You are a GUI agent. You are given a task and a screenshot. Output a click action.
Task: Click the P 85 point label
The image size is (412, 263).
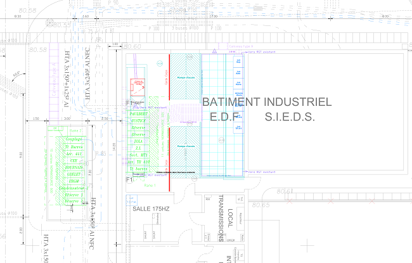pos(101,153)
